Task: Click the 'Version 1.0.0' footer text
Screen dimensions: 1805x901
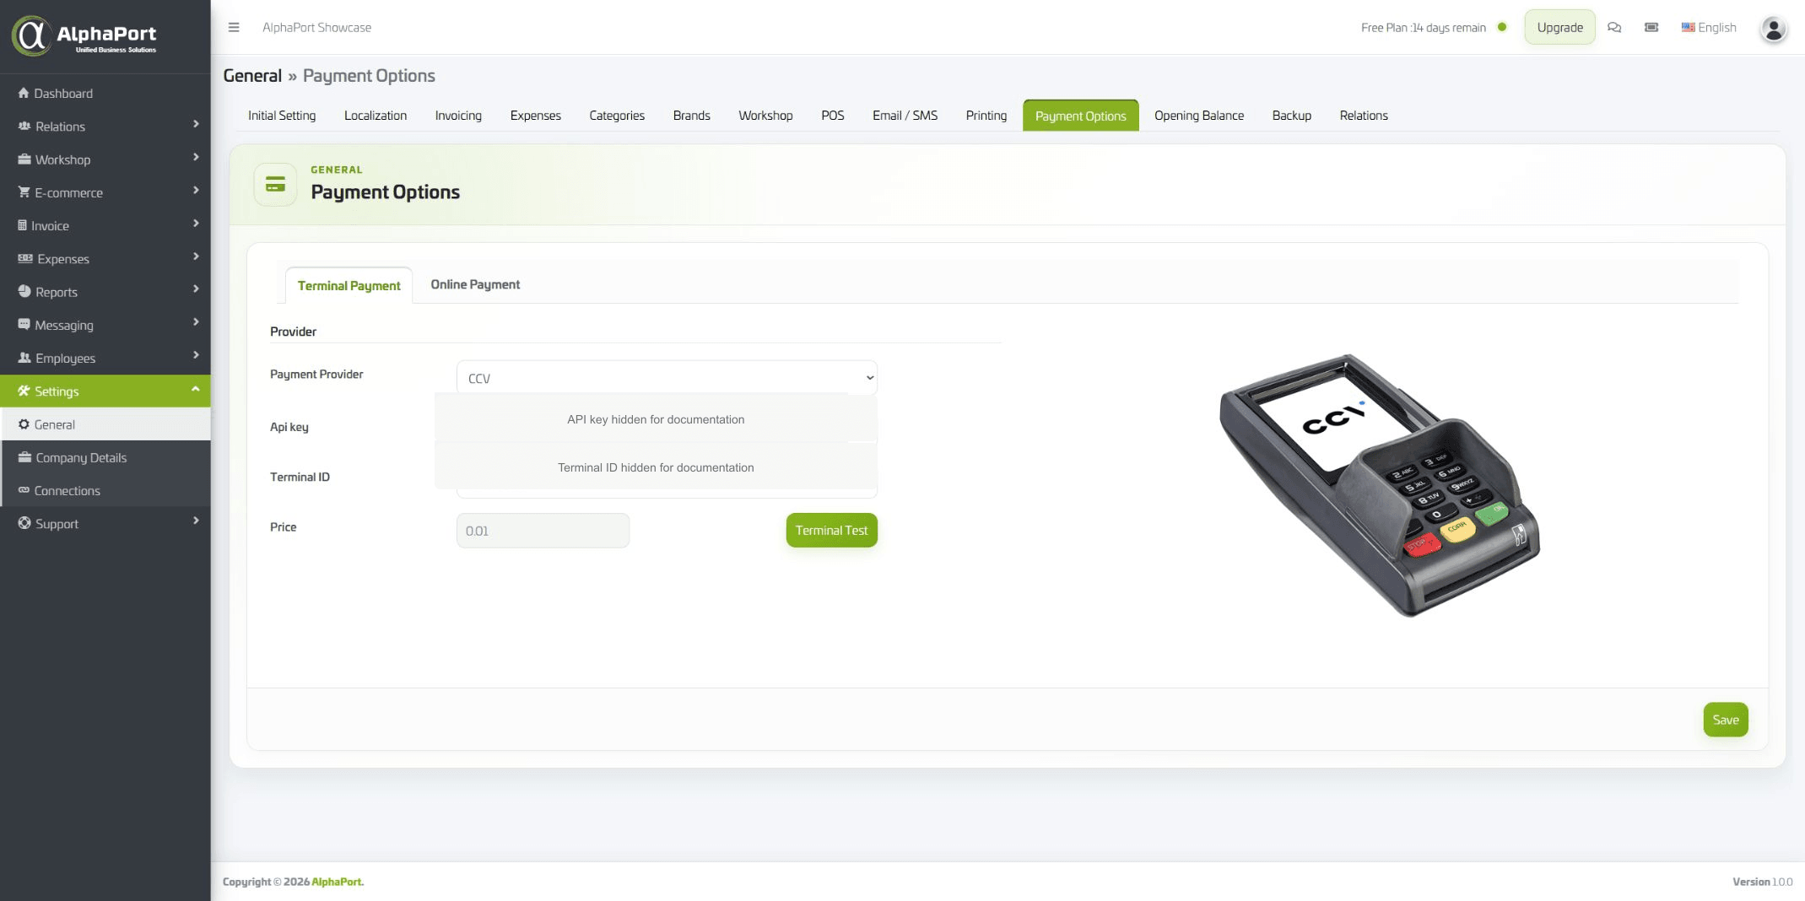Action: (1762, 882)
